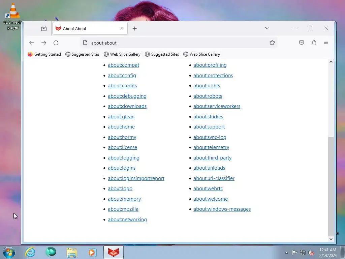Viewport: 345px width, 259px height.
Task: Open the about:license link
Action: pos(122,147)
